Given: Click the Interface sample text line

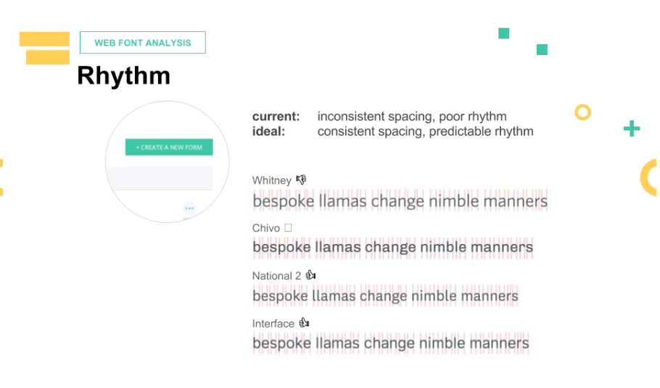Looking at the screenshot, I should tap(390, 343).
